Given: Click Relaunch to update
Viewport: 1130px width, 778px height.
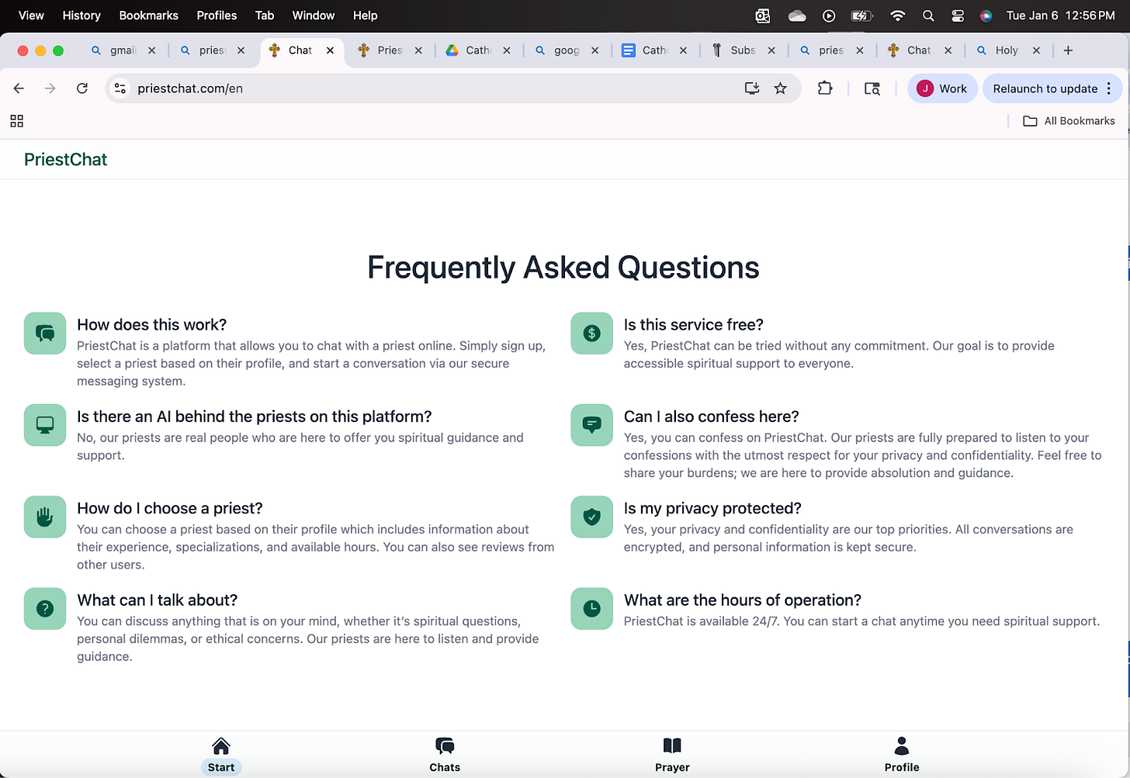Looking at the screenshot, I should point(1045,88).
